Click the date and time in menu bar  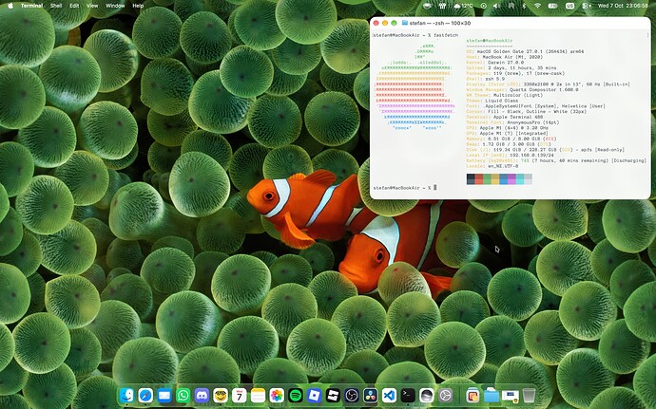(x=623, y=6)
